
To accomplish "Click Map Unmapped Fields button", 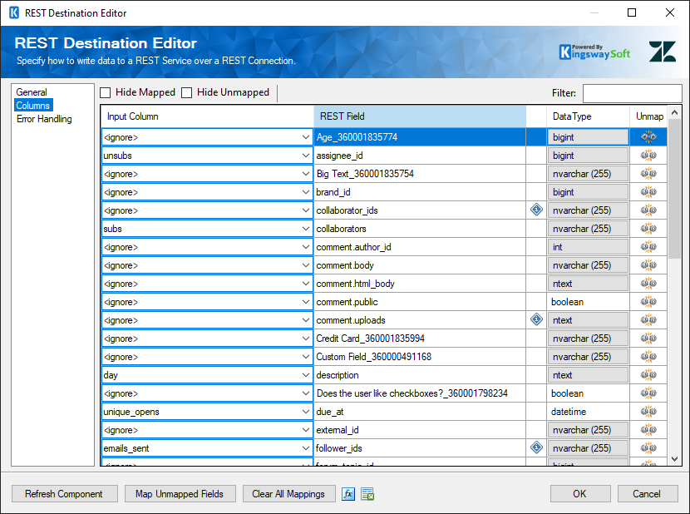I will coord(180,494).
